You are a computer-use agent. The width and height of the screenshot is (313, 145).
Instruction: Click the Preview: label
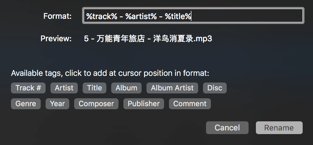click(56, 39)
